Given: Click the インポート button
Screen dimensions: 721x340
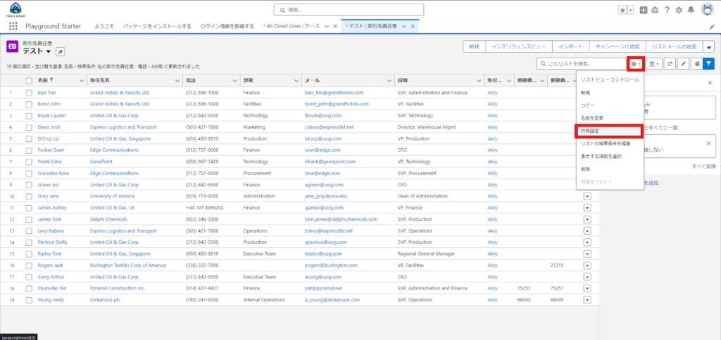Looking at the screenshot, I should (570, 46).
